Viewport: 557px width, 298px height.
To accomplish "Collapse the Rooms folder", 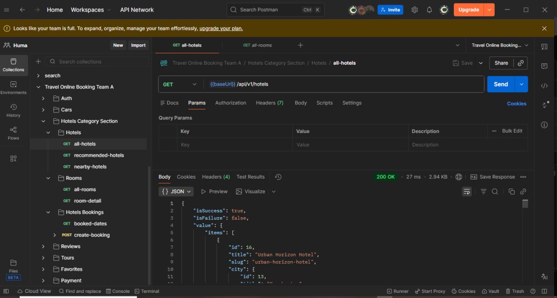I will pos(48,178).
